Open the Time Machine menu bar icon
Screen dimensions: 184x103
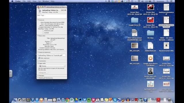tap(132, 1)
